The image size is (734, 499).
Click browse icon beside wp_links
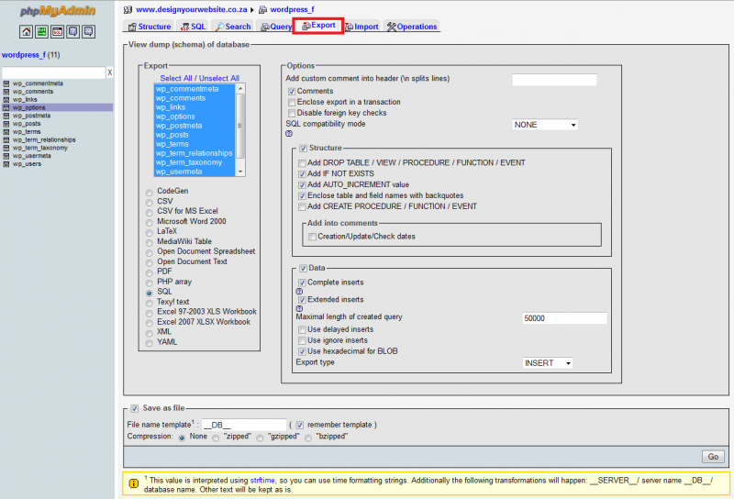6,100
